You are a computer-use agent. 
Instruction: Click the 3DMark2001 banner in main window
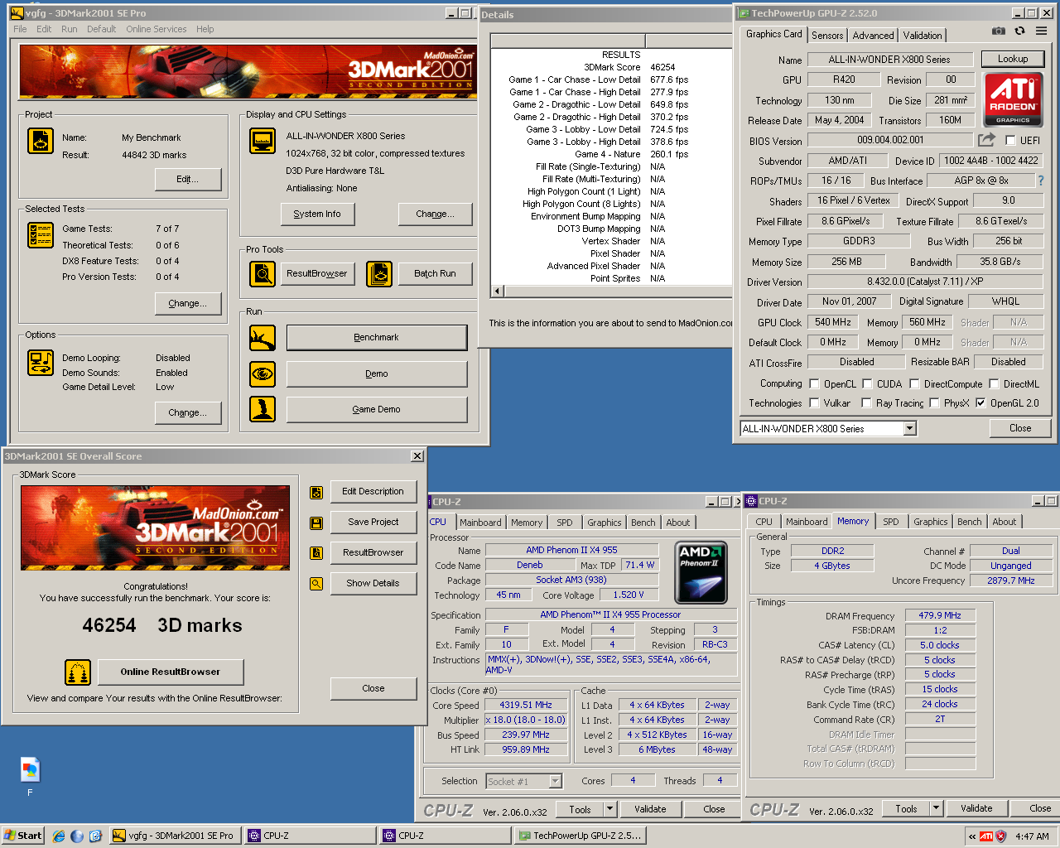point(248,73)
